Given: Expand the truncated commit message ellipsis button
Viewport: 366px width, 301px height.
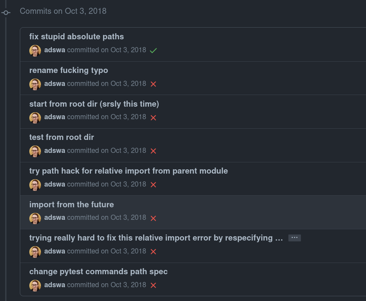Looking at the screenshot, I should click(x=294, y=238).
